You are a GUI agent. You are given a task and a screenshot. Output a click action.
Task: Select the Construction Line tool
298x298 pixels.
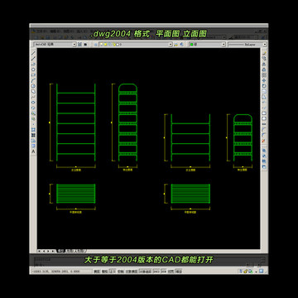[x=34, y=58]
